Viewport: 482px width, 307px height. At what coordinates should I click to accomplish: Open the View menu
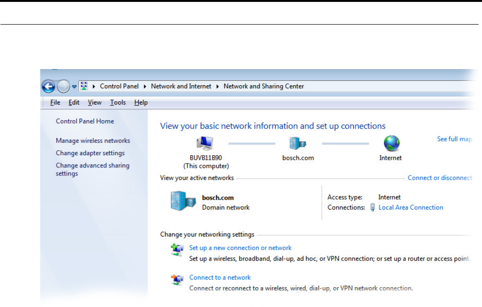coord(95,102)
